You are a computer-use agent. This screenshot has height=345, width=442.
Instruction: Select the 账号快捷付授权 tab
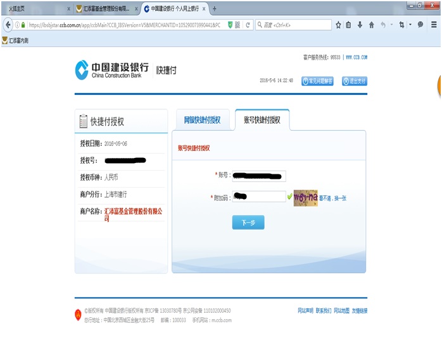click(262, 120)
